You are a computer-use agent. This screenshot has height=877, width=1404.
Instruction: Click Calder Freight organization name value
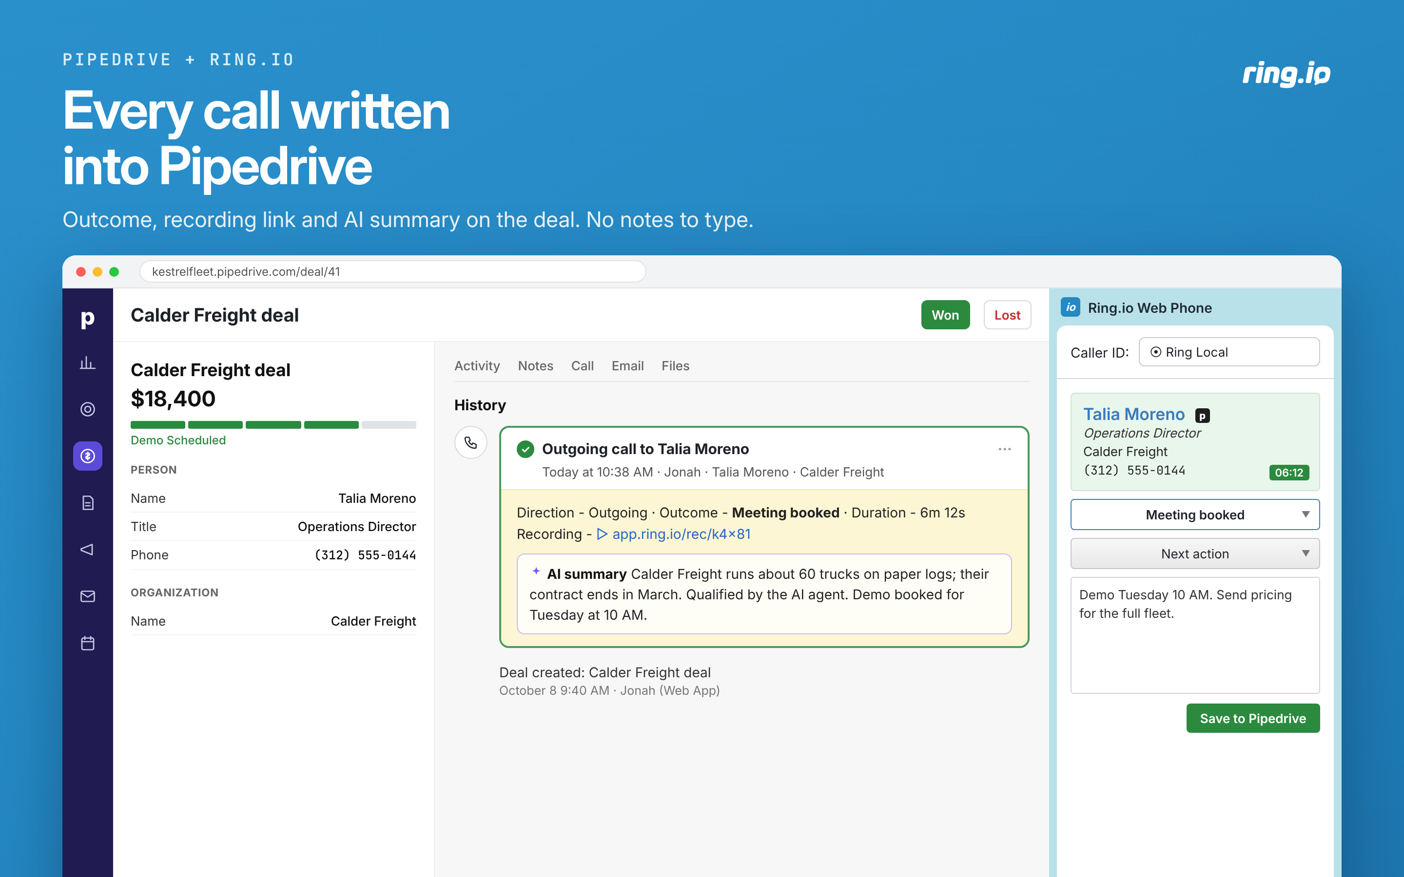373,621
